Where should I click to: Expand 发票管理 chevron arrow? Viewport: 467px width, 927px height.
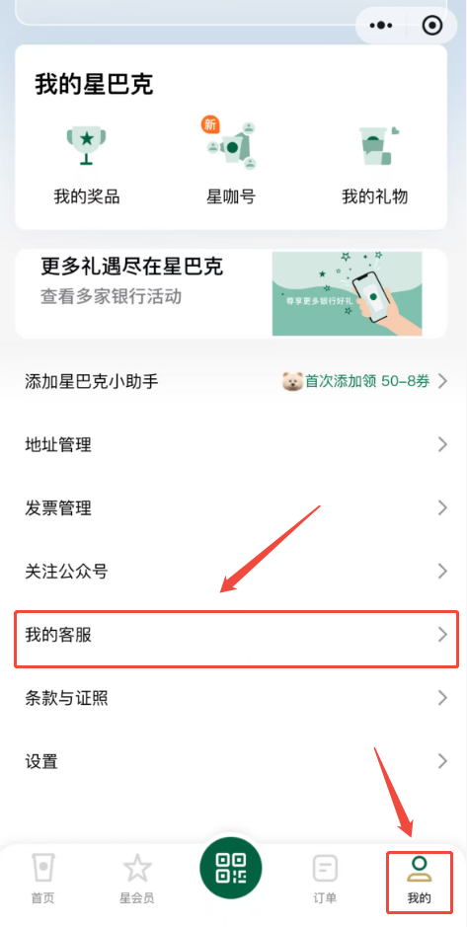click(442, 507)
